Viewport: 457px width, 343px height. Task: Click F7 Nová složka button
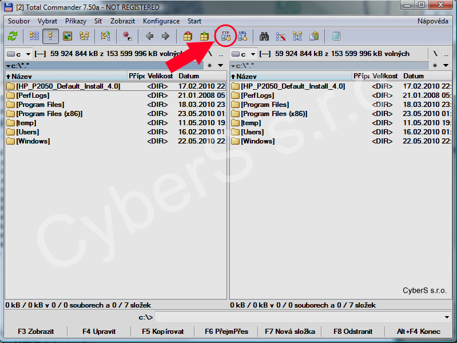pyautogui.click(x=290, y=332)
